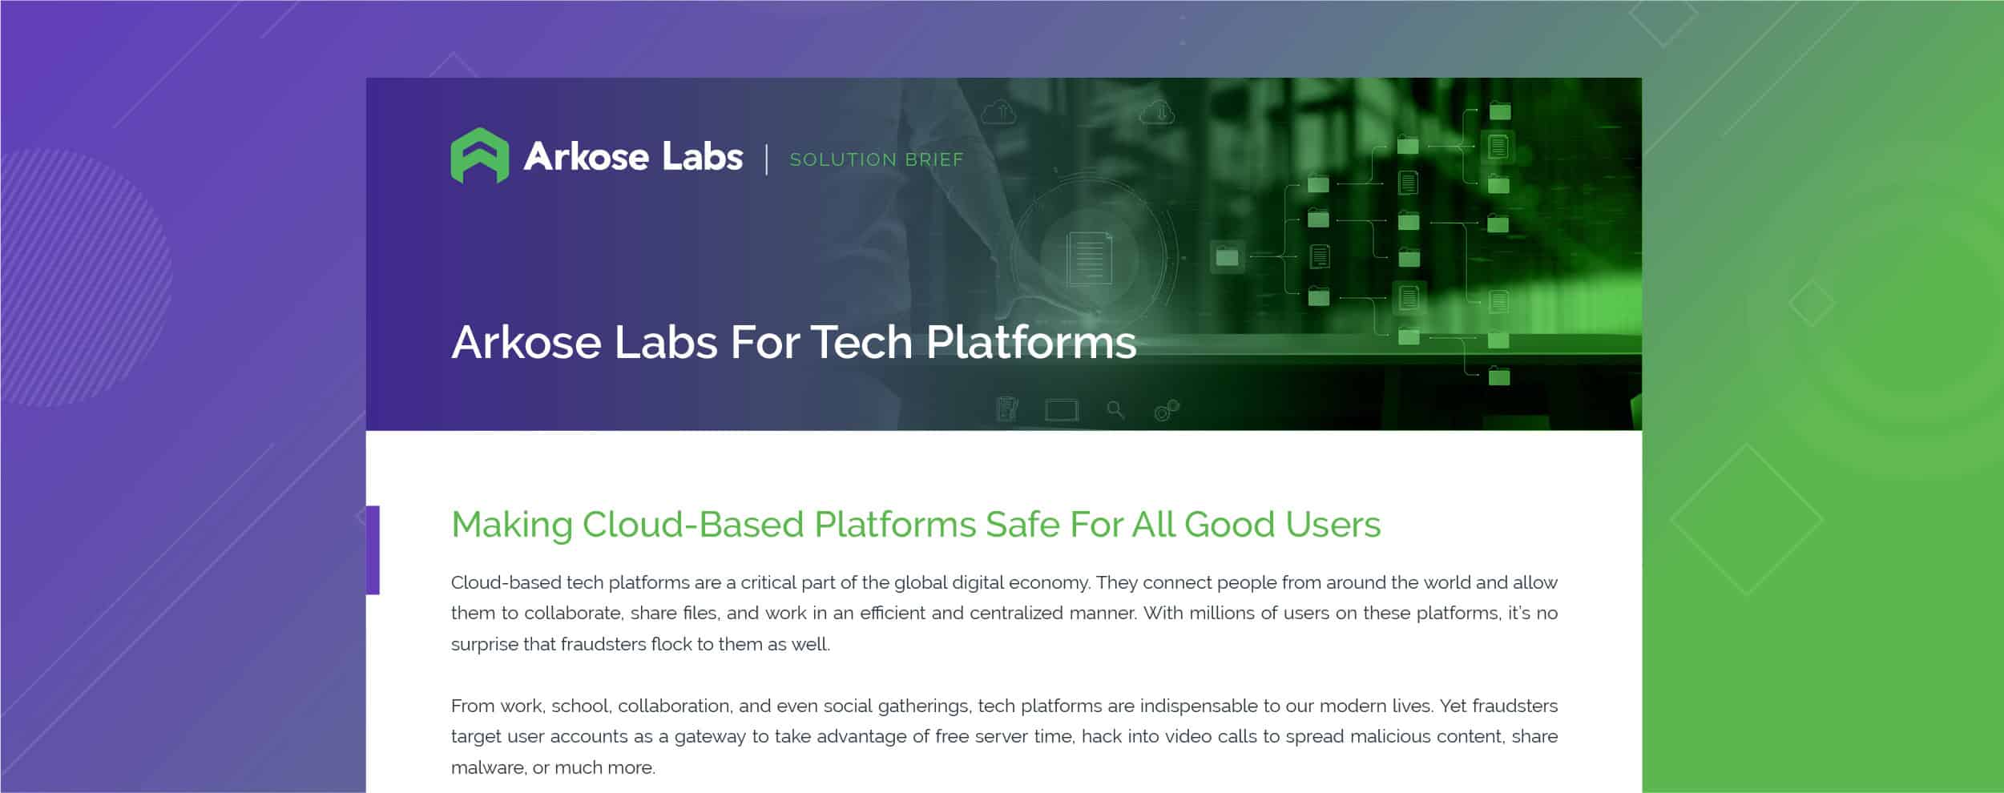Click the SOLUTION BRIEF label
The image size is (2004, 793).
[x=877, y=159]
